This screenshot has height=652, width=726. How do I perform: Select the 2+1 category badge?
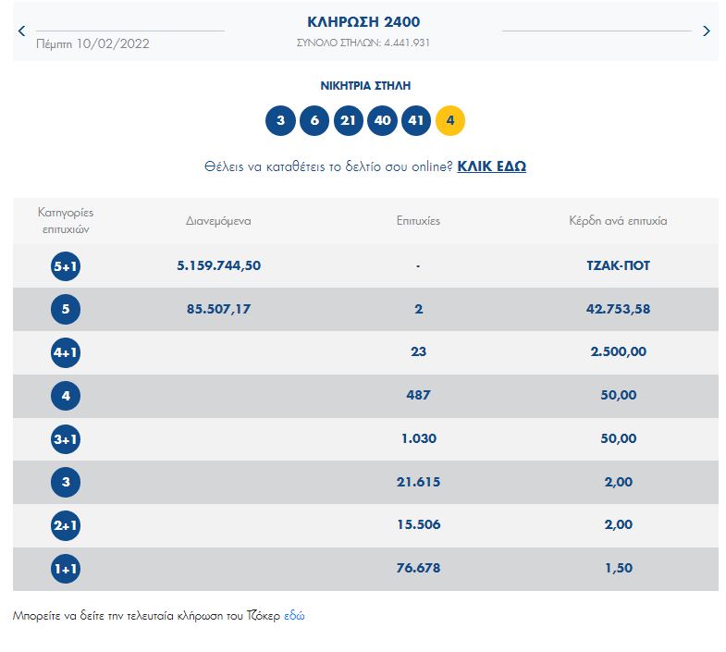pos(66,525)
